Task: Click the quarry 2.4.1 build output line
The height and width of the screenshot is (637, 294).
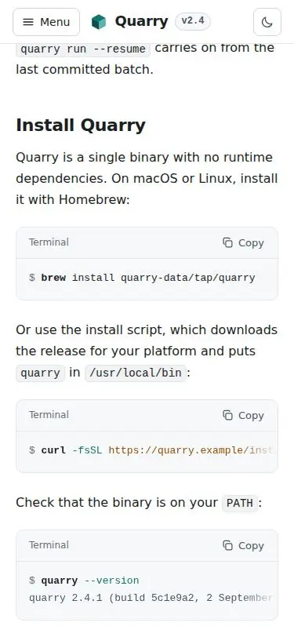Action: click(x=151, y=598)
